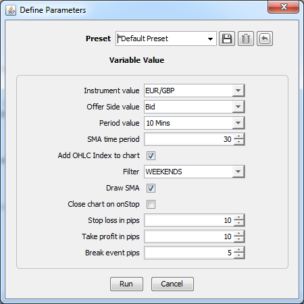This screenshot has width=304, height=304.
Task: Expand the Instrument value dropdown
Action: click(x=238, y=91)
